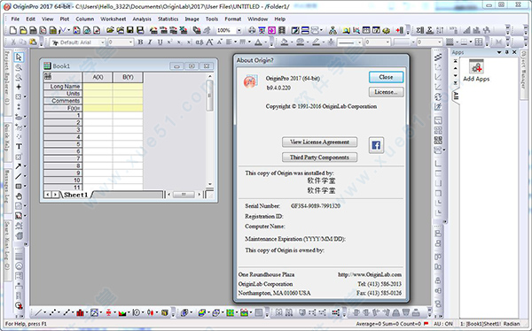532x331 pixels.
Task: Open the Statistics menu
Action: [168, 19]
